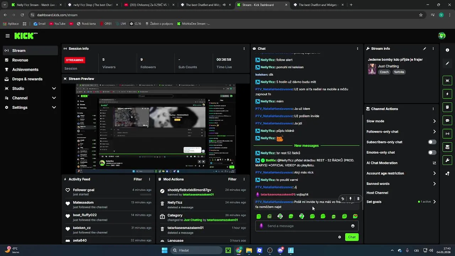Select Stream in the left sidebar
Viewport: 455px width, 256px height.
(x=30, y=50)
